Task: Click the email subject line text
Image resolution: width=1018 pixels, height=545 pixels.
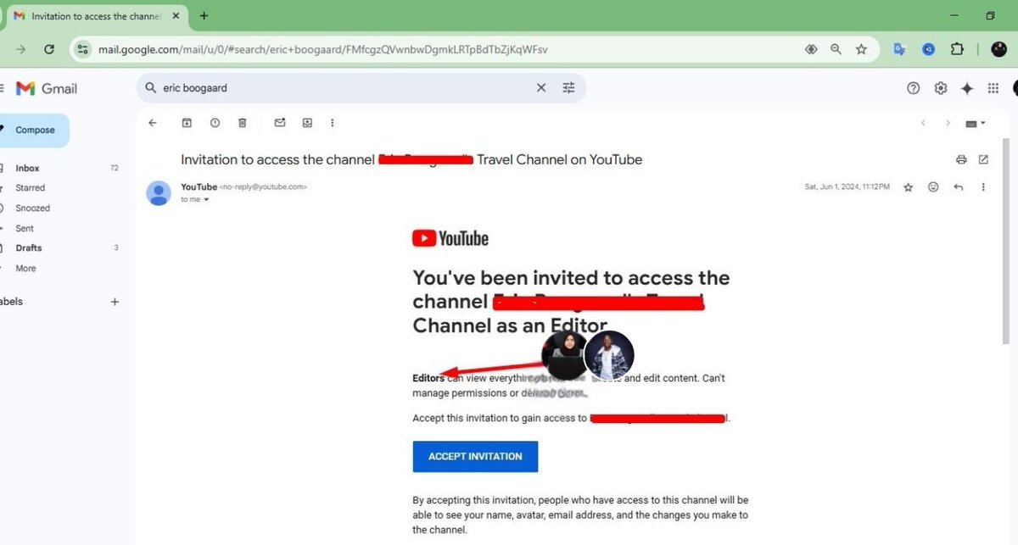Action: coord(411,159)
